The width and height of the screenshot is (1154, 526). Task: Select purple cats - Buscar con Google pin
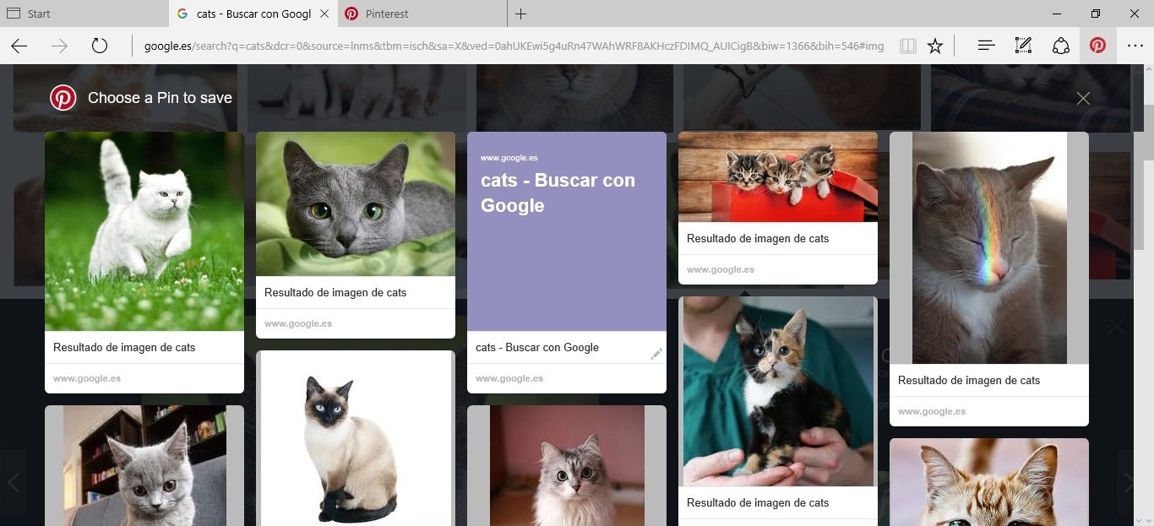[x=567, y=231]
